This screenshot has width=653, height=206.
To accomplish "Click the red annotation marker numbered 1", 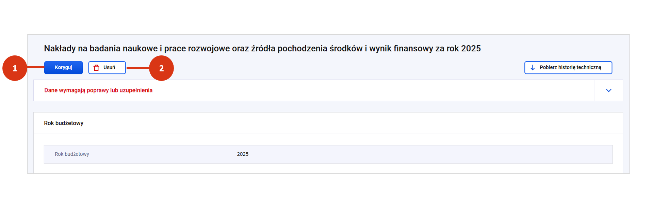I will pos(15,68).
